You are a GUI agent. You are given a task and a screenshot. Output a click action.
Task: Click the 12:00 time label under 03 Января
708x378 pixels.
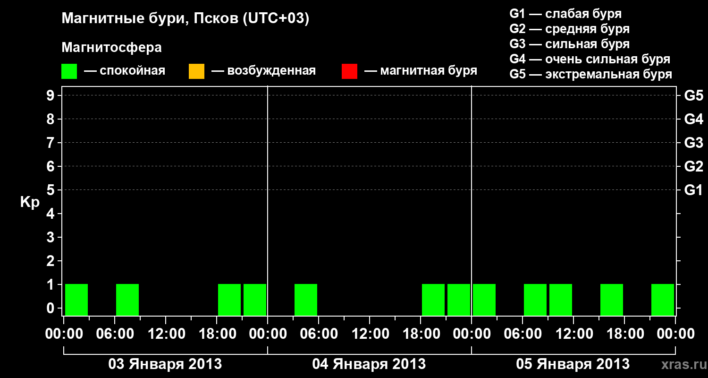pos(166,334)
